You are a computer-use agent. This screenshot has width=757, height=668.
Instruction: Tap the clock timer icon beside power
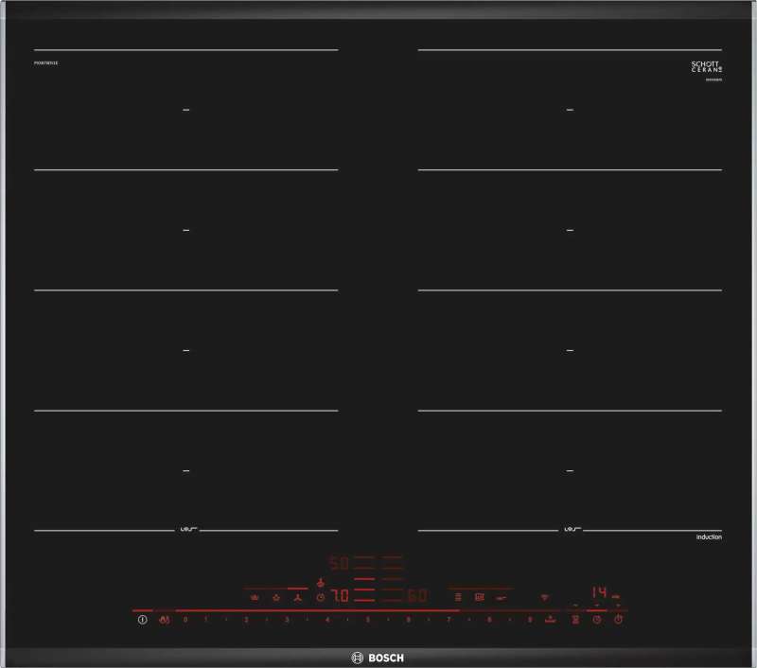(x=597, y=620)
